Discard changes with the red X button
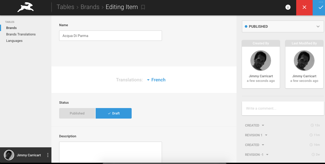The width and height of the screenshot is (325, 164). click(x=304, y=8)
